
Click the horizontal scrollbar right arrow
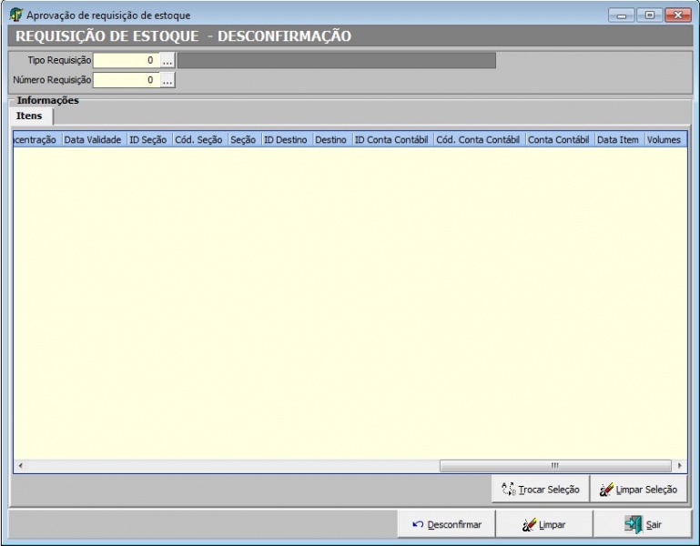(679, 466)
